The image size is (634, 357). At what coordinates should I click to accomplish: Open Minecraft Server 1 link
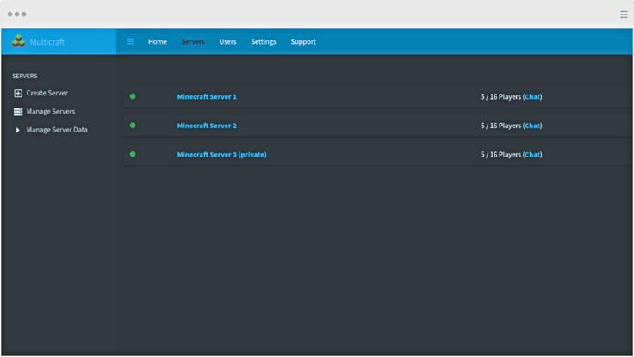[207, 97]
